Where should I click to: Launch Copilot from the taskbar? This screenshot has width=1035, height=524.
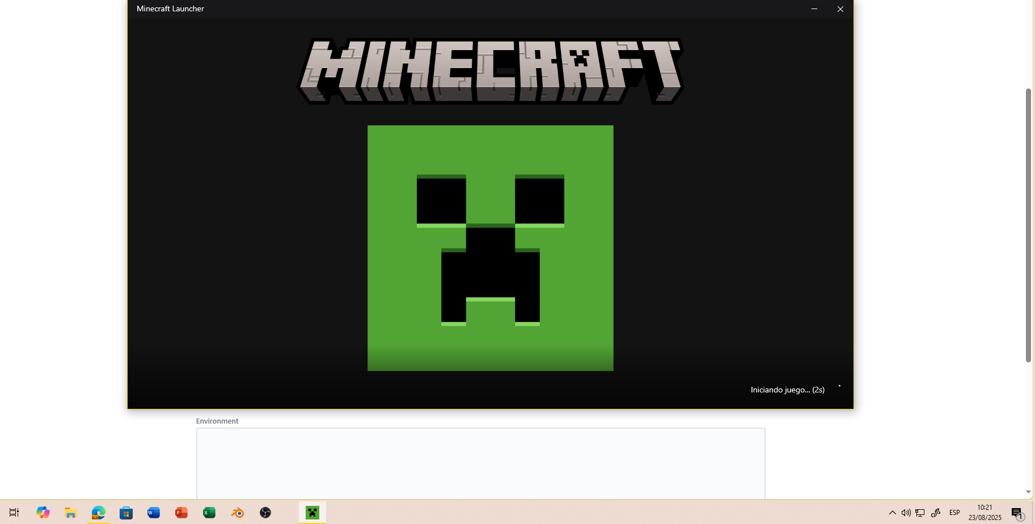tap(43, 513)
